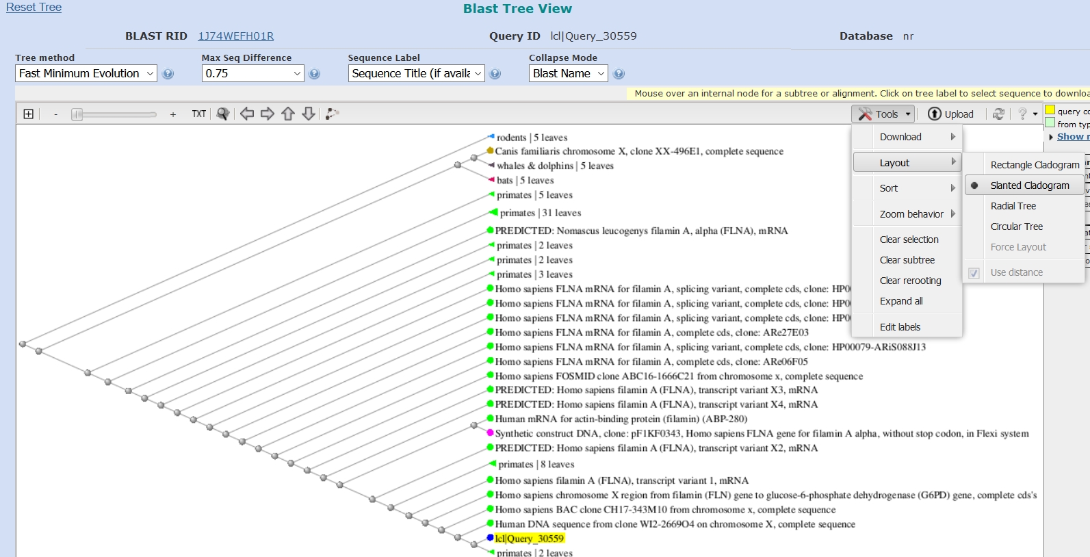Screen dimensions: 1090x557
Task: Click help icon next to Sequence Label
Action: click(x=495, y=74)
